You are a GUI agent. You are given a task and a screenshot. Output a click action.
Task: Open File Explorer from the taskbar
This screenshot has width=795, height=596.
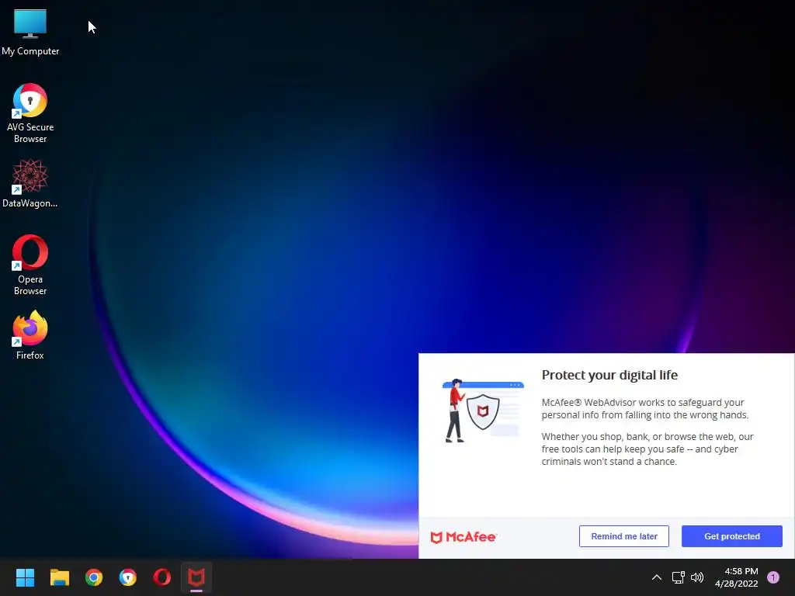(x=59, y=577)
